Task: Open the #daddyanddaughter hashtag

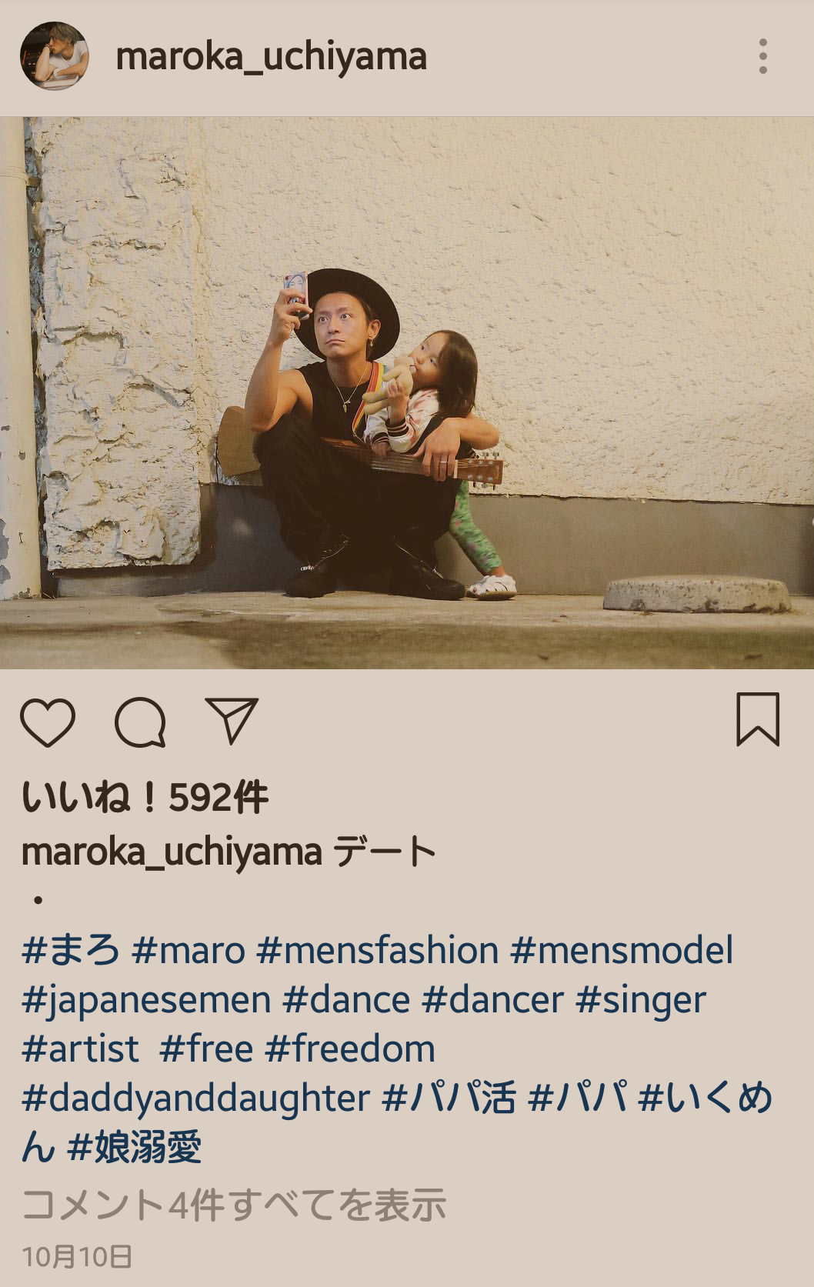Action: point(196,1099)
